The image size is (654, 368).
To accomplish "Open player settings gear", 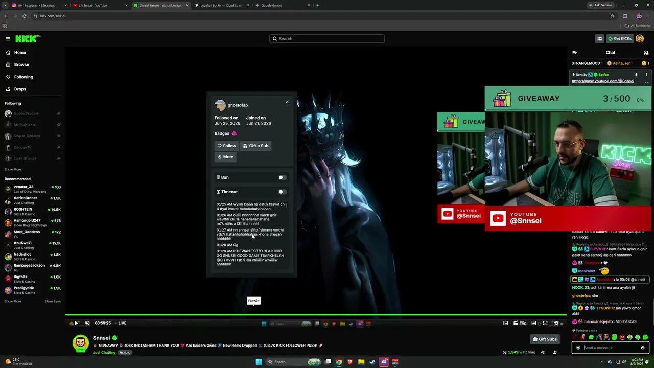I will coord(556,323).
